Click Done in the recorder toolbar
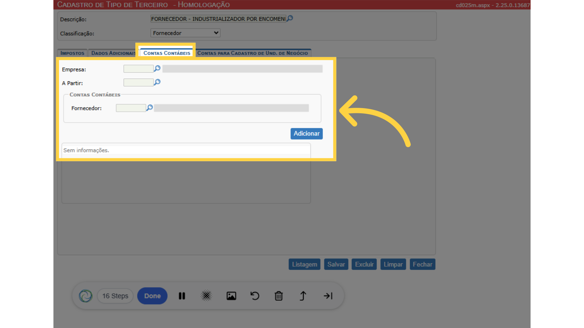 152,296
